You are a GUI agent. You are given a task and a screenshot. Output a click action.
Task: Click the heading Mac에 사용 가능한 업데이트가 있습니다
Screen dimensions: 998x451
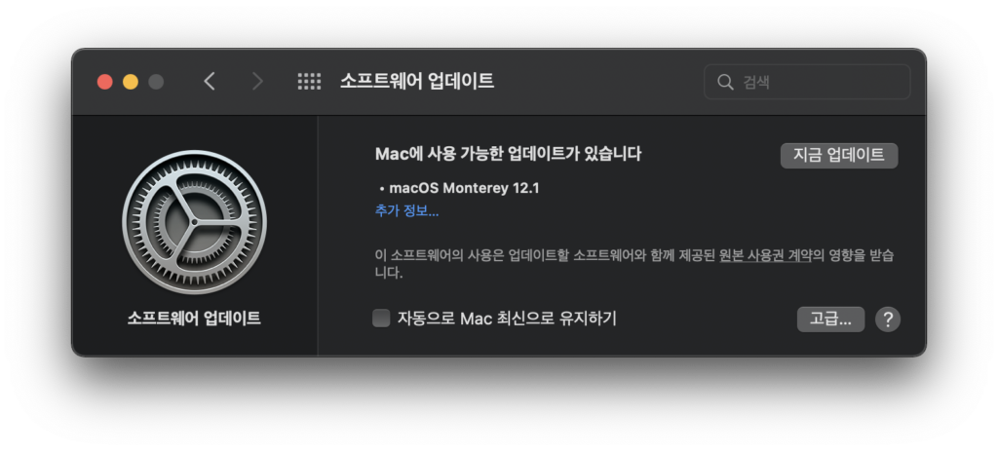(x=508, y=153)
